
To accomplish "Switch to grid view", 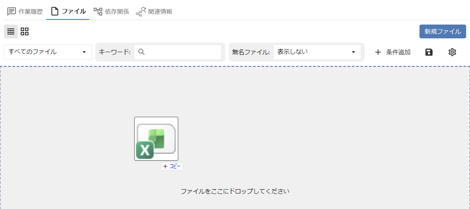I will point(25,31).
